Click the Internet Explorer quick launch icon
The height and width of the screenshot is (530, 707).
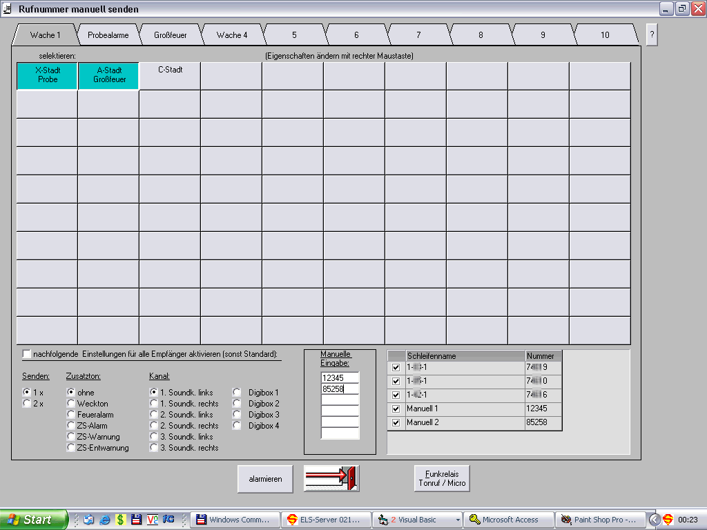coord(104,520)
